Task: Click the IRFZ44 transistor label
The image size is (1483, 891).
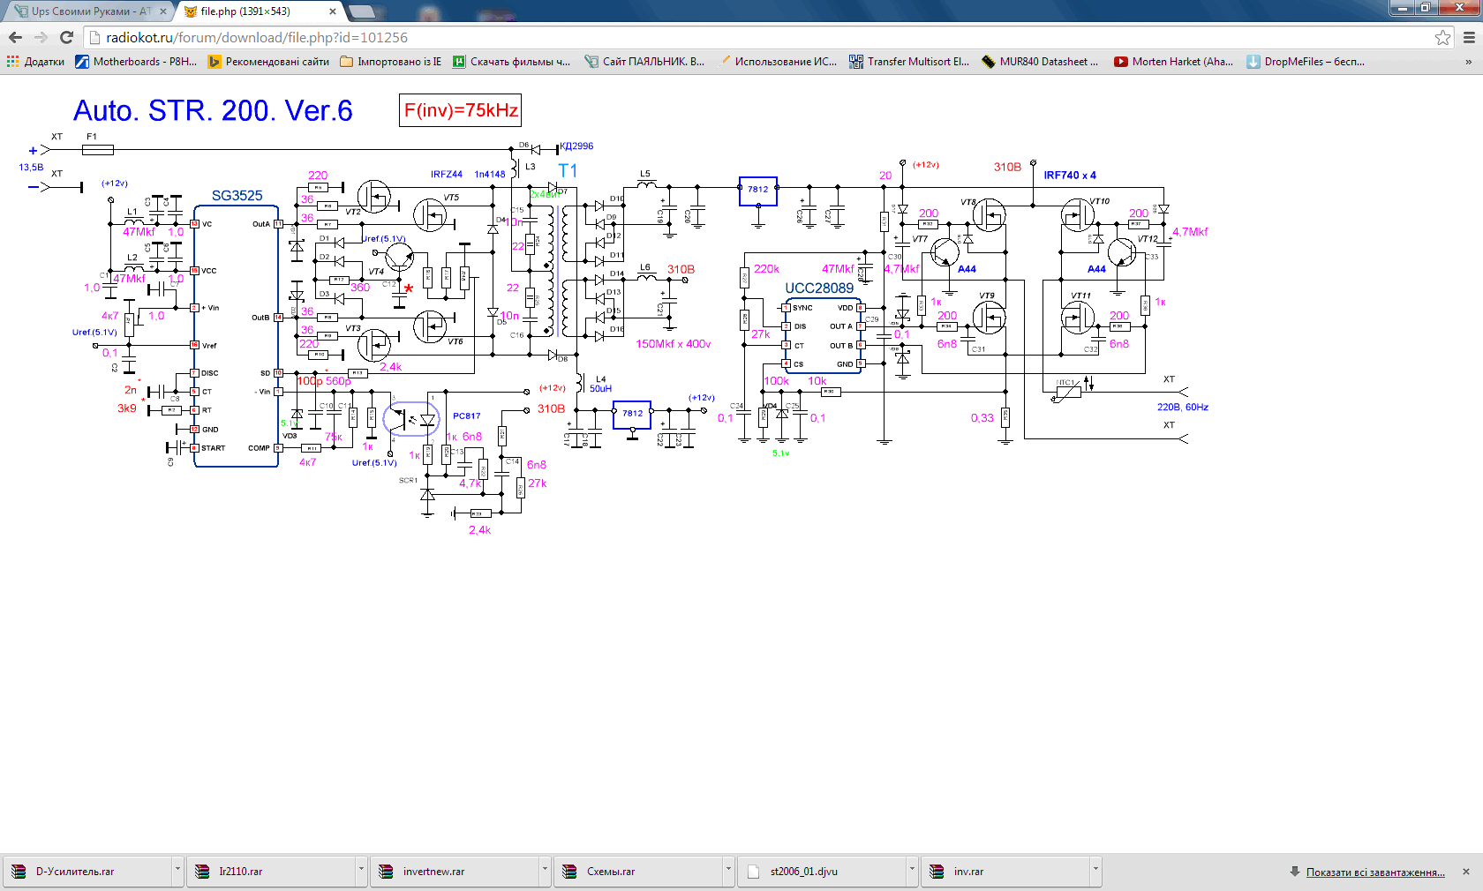Action: click(x=447, y=175)
